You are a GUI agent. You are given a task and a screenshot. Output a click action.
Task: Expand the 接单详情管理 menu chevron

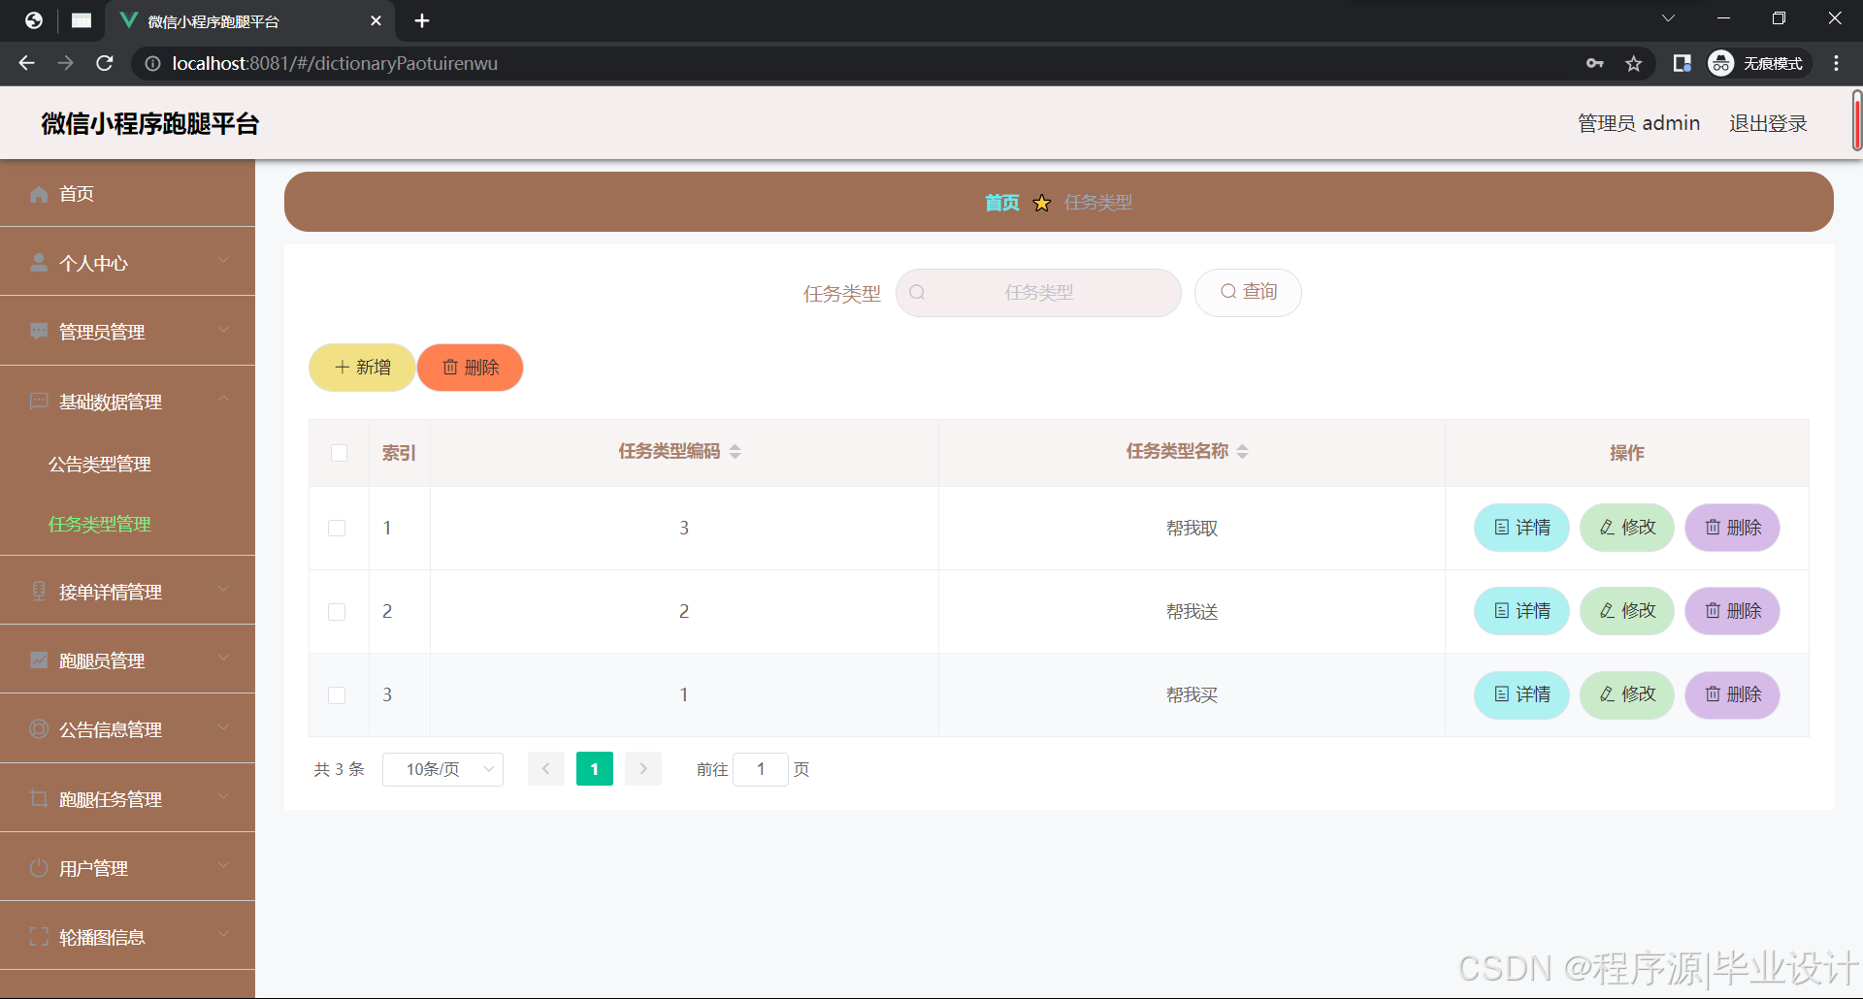(x=224, y=589)
